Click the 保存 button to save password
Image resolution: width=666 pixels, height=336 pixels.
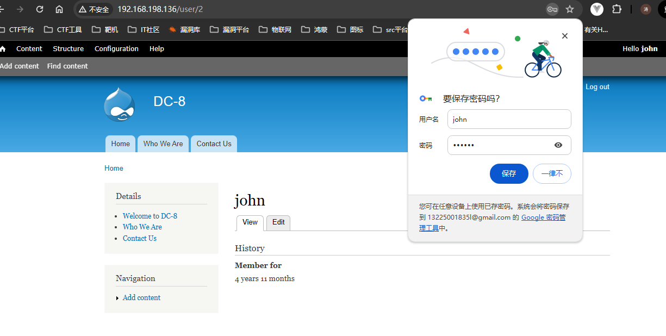click(x=509, y=173)
